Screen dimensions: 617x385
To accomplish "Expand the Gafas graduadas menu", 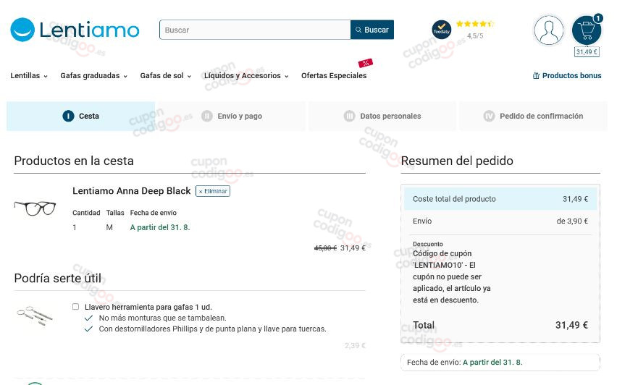I will click(93, 75).
